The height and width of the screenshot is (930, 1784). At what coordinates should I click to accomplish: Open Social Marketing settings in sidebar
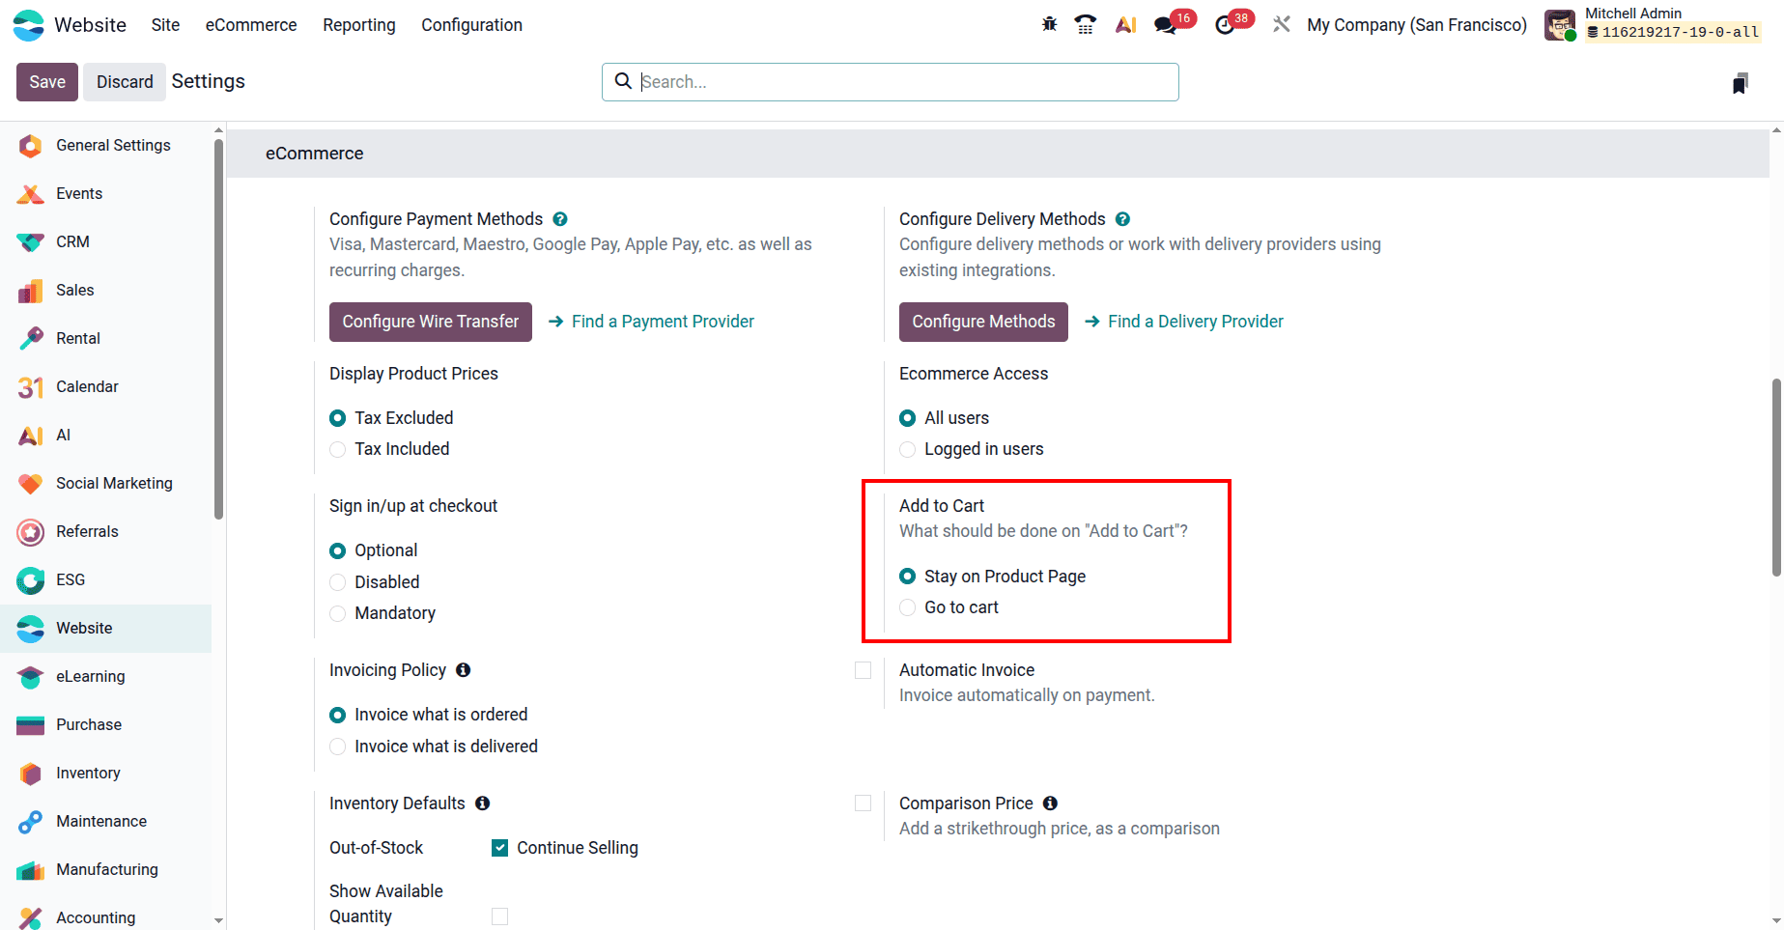coord(105,484)
